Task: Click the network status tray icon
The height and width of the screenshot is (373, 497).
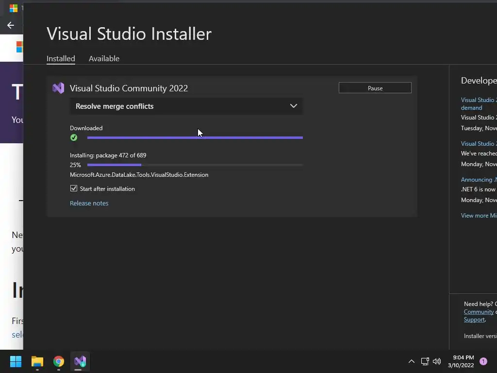Action: 425,361
